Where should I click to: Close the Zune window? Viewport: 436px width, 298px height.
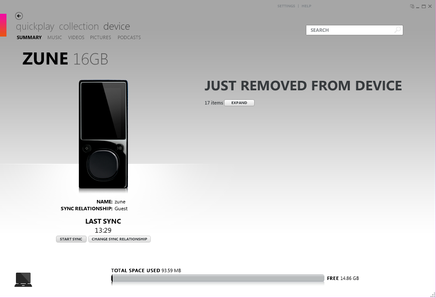[x=430, y=6]
